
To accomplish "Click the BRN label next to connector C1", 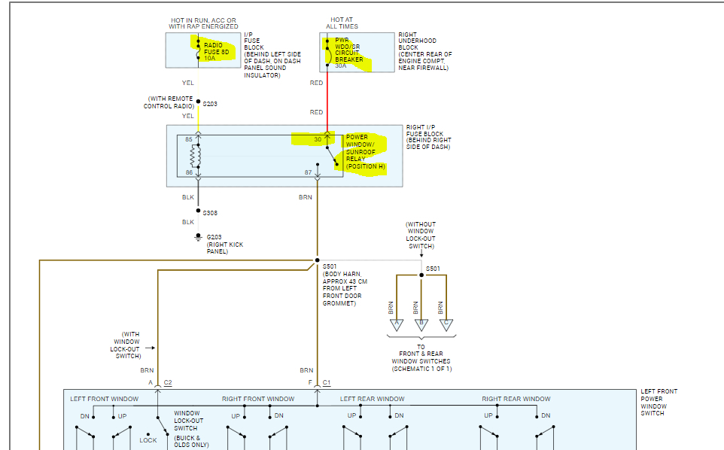I will [x=306, y=370].
